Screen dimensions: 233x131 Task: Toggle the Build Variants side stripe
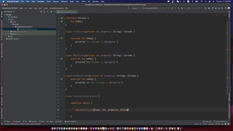point(1,113)
